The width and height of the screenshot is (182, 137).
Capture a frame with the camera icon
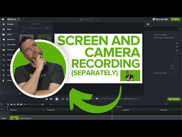click(21, 104)
